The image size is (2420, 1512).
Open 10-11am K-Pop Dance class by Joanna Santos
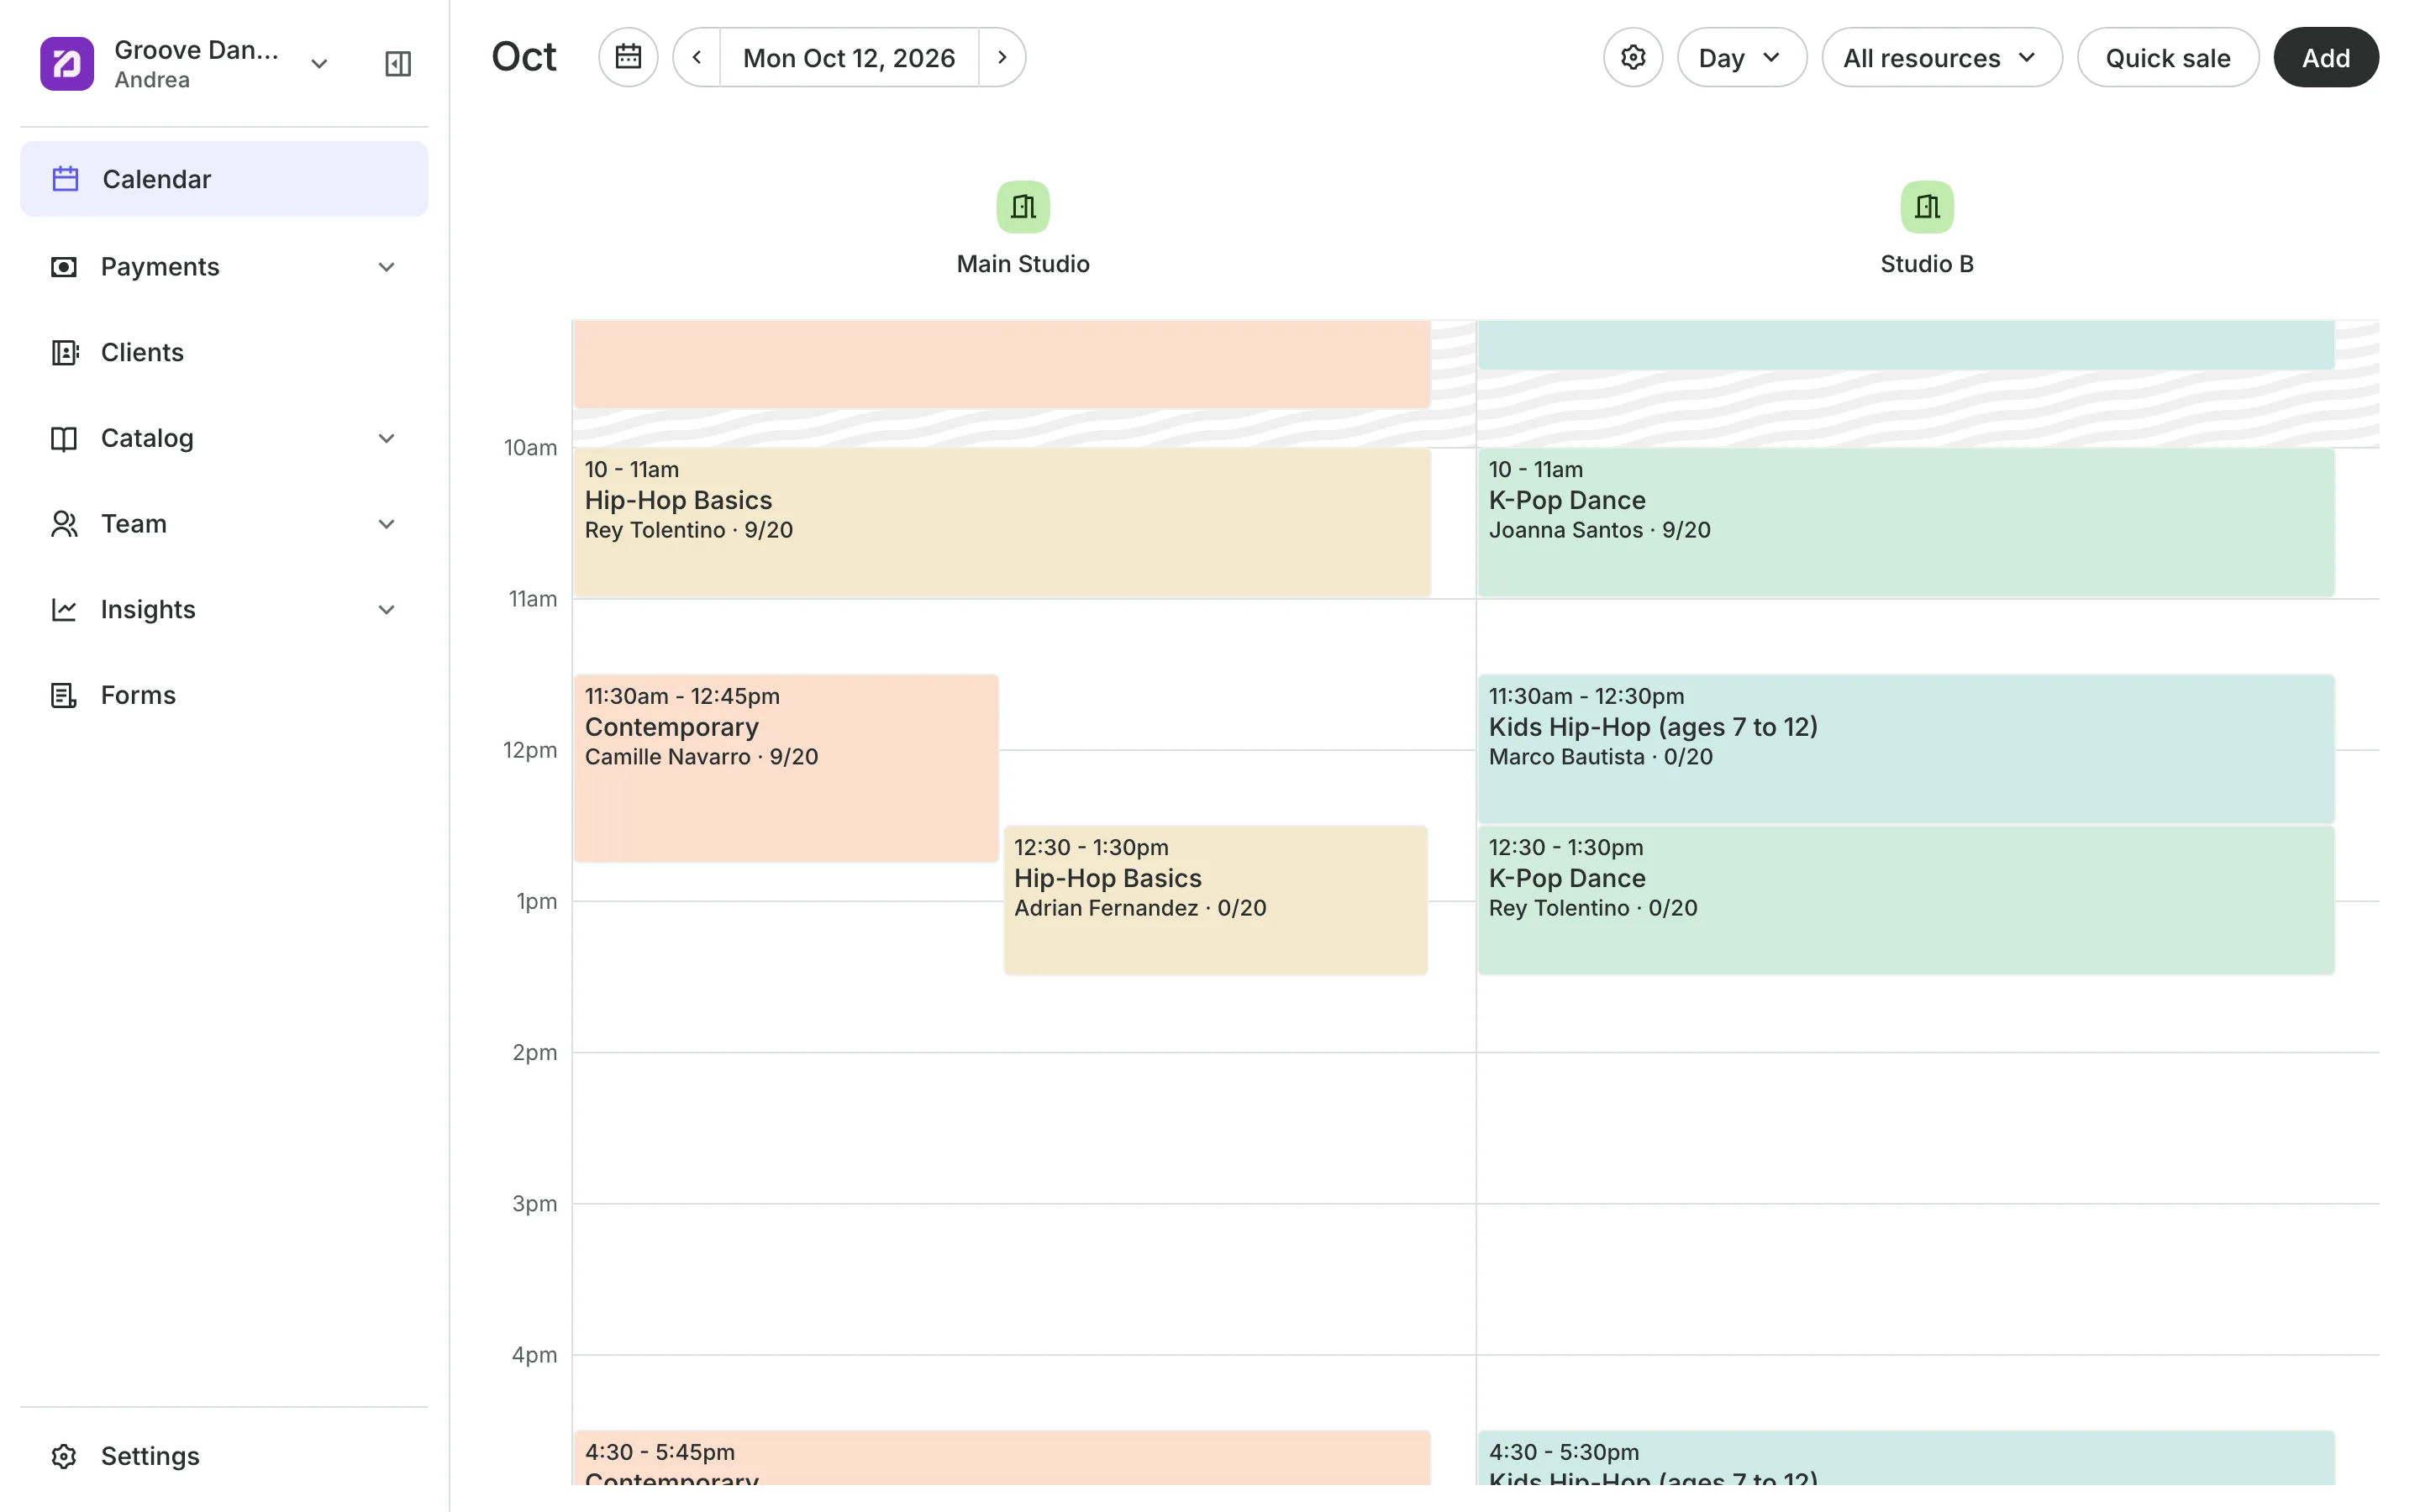point(1906,523)
